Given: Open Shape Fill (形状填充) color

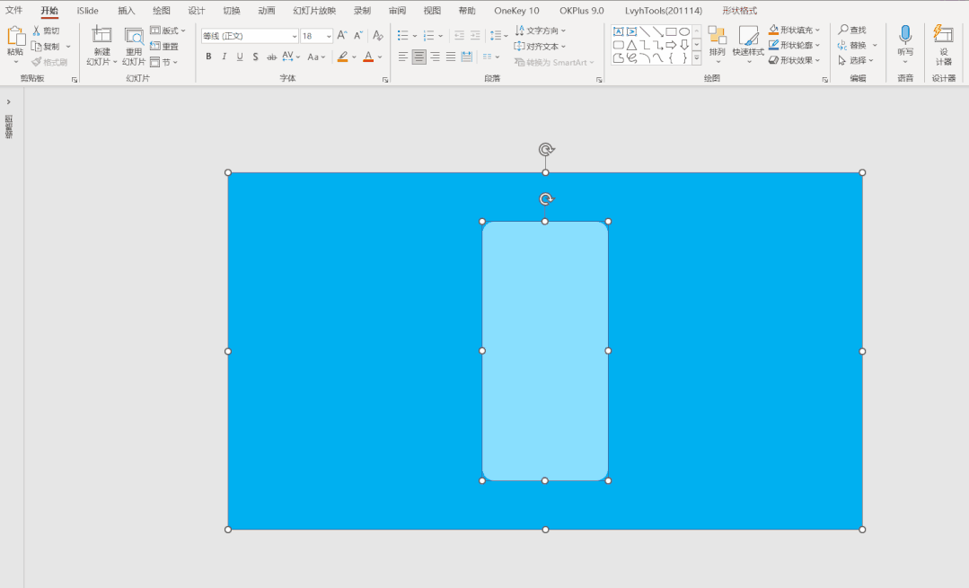Looking at the screenshot, I should [794, 30].
